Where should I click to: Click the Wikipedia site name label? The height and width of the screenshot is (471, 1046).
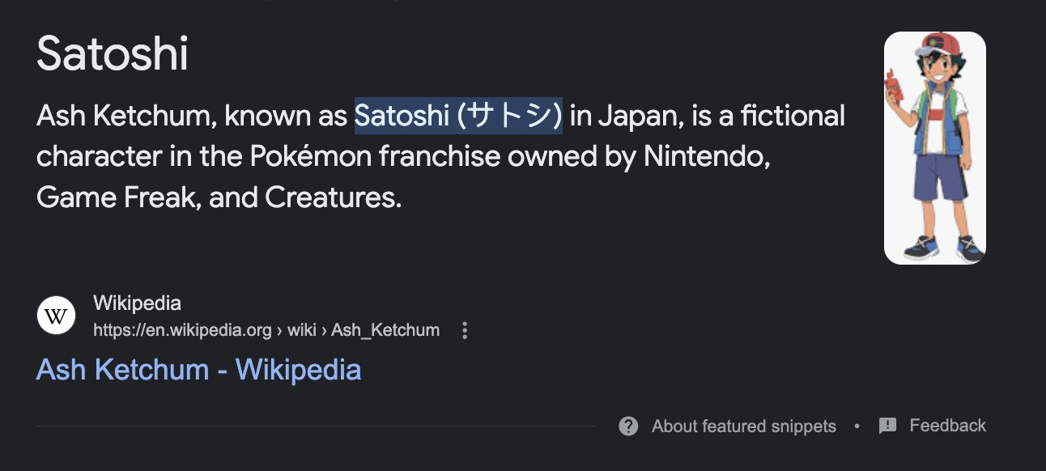tap(137, 303)
